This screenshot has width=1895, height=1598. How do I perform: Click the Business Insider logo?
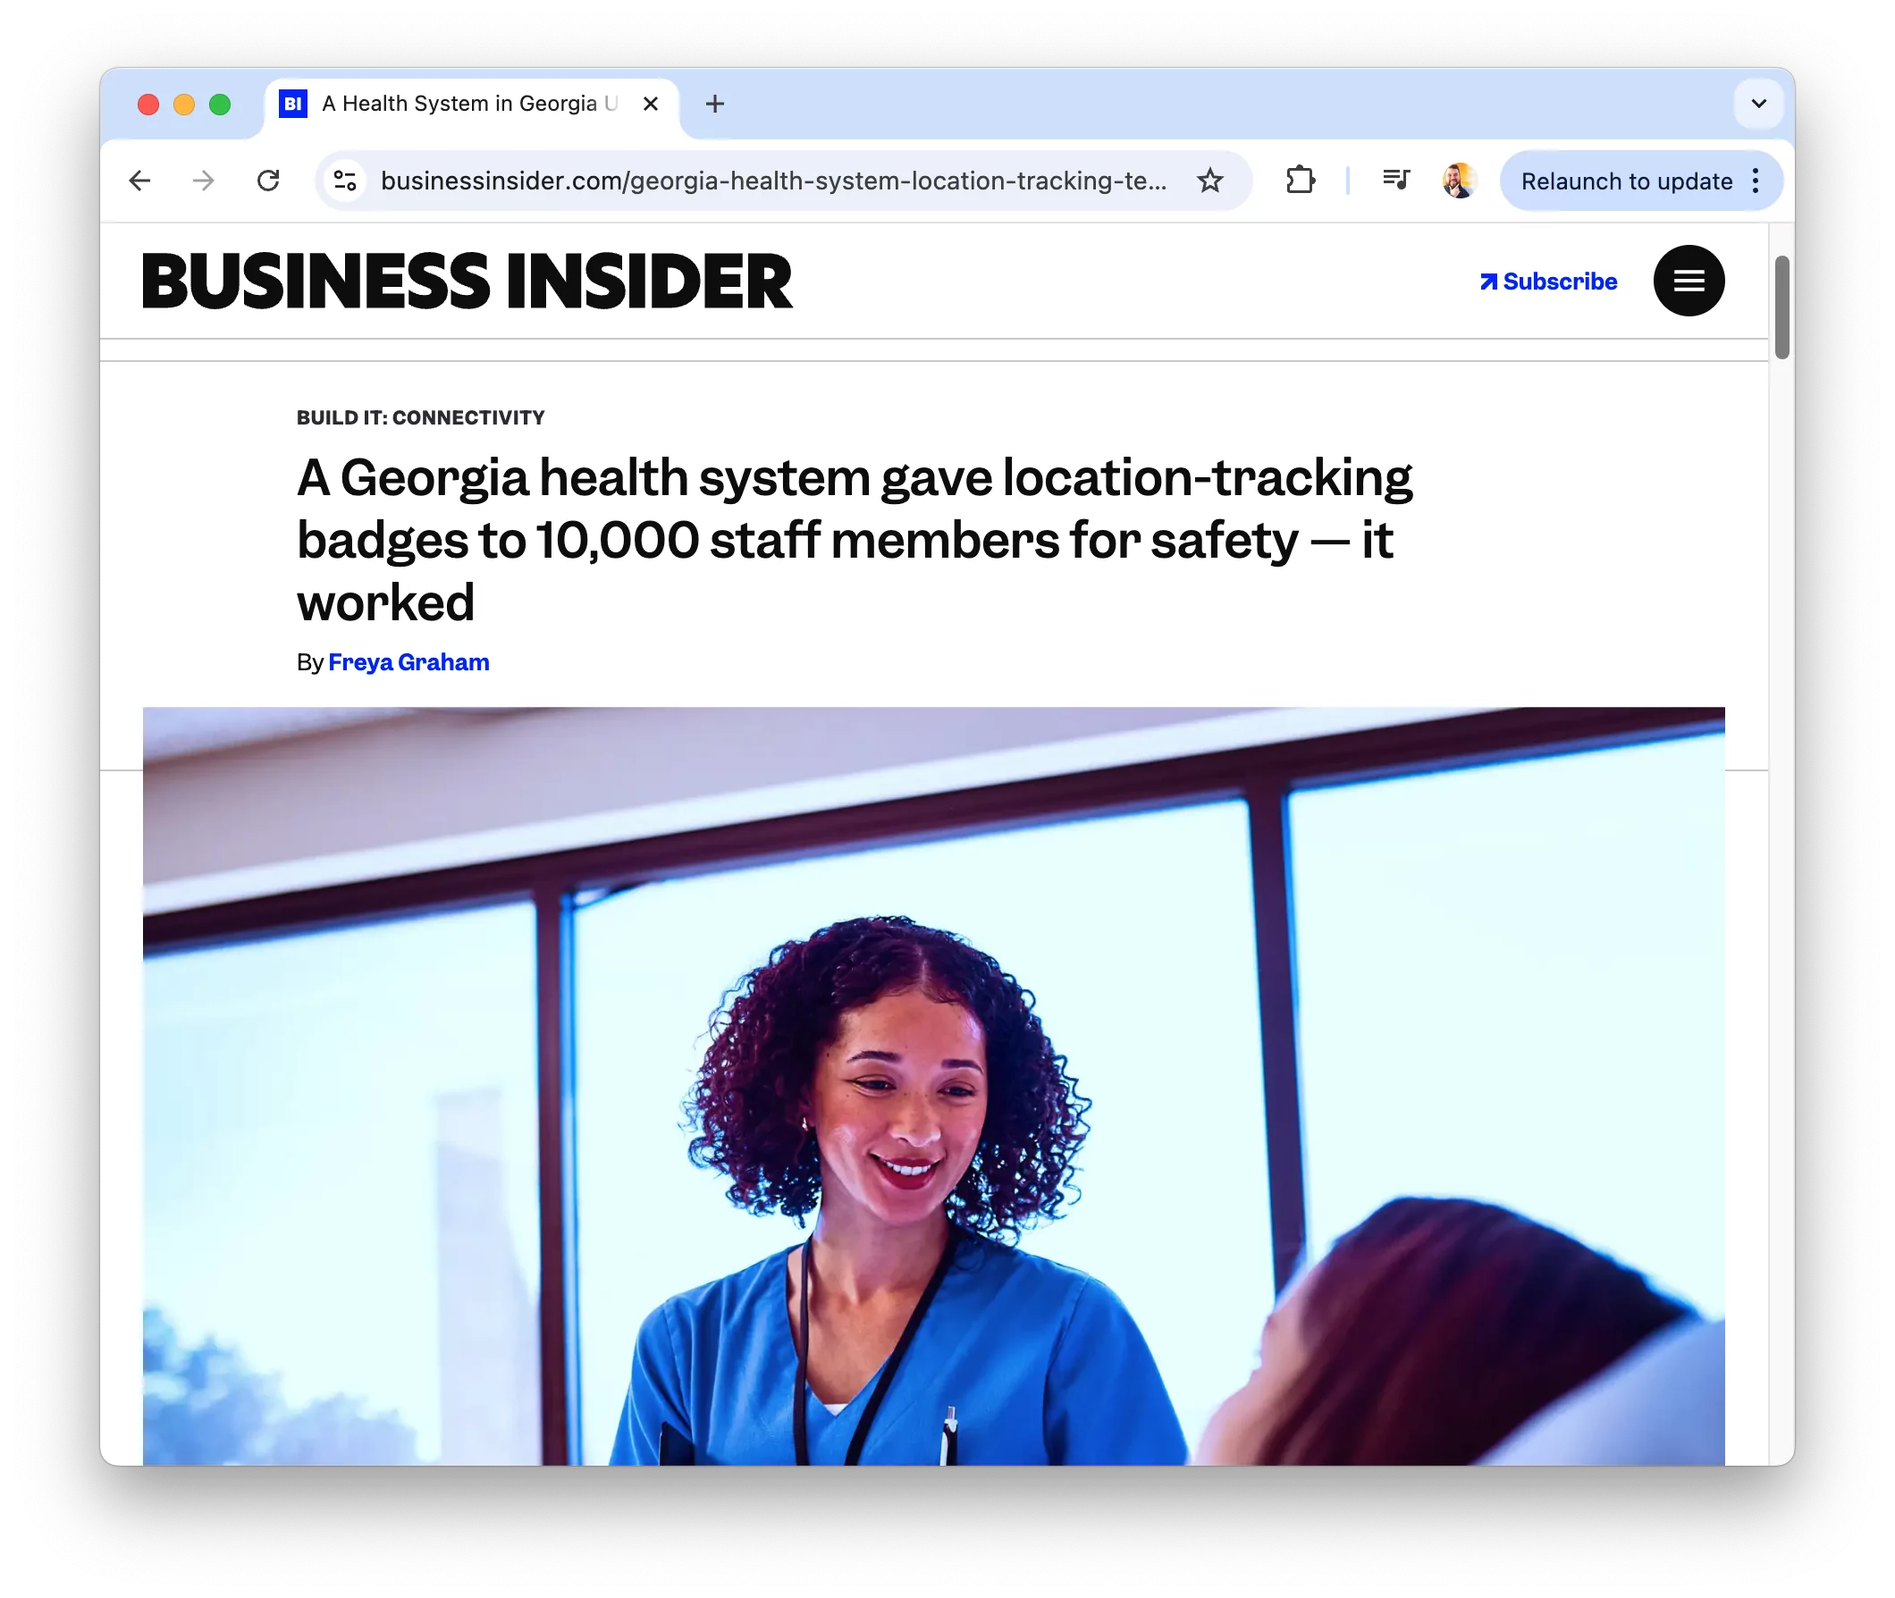(467, 281)
